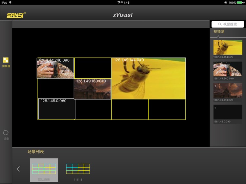The image size is (246, 184).
Task: Click the magnifier icon in search box
Action: pos(220,24)
